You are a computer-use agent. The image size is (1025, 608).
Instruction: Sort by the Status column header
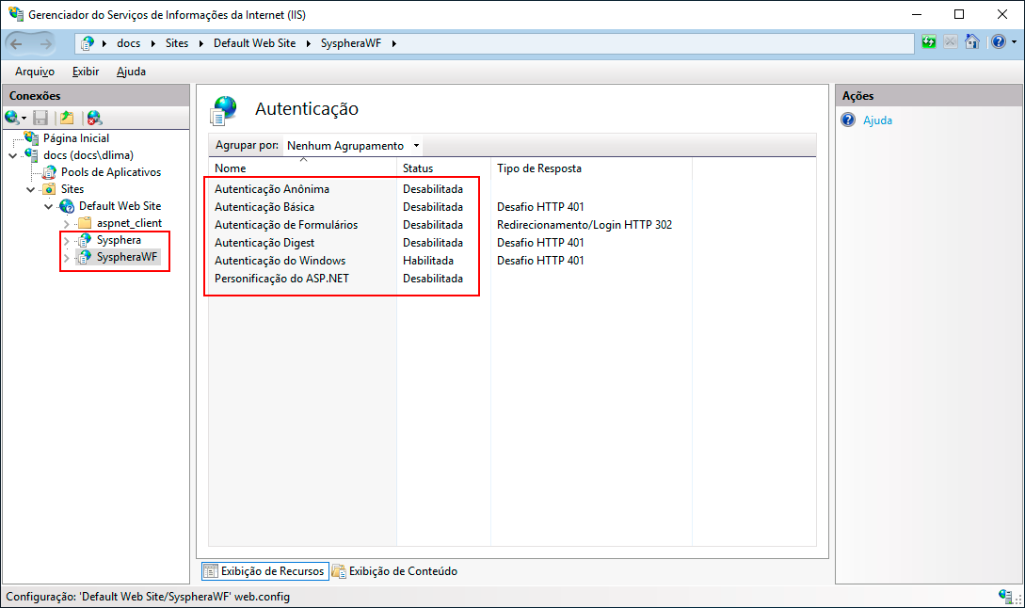[418, 168]
